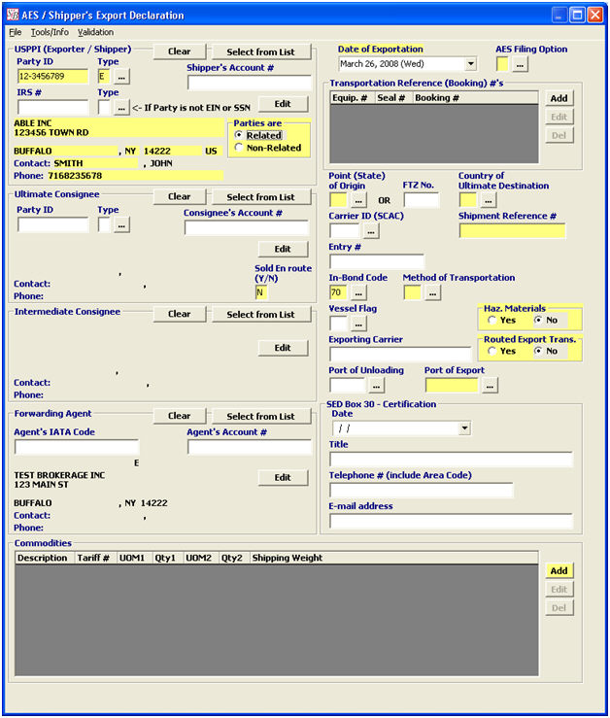Click the IRS # input field
The image size is (610, 718).
(53, 108)
